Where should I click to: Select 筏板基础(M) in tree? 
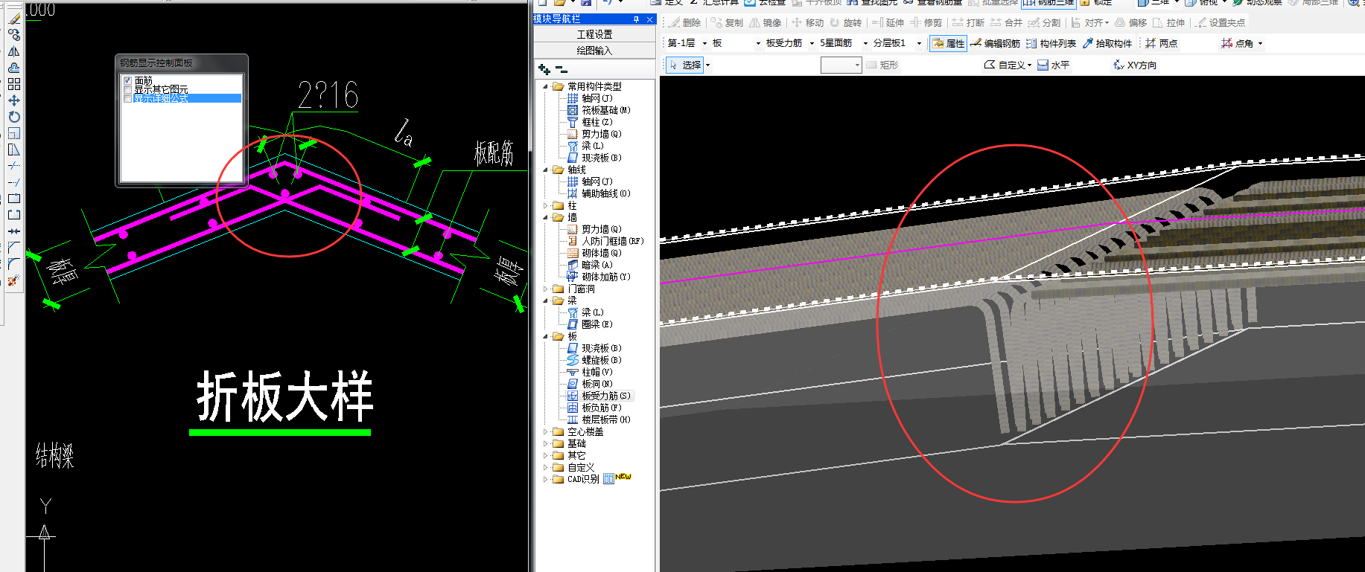[599, 110]
